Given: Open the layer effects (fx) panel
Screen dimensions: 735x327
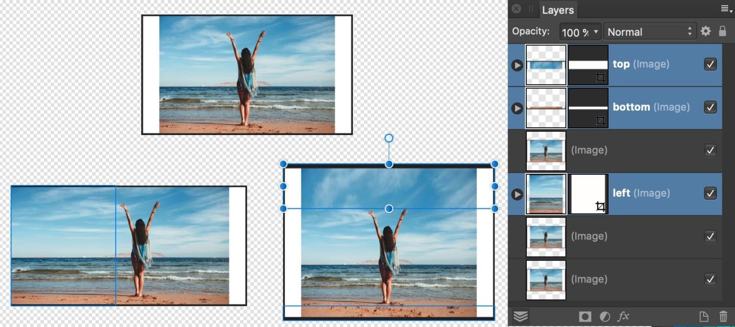Looking at the screenshot, I should coord(623,316).
